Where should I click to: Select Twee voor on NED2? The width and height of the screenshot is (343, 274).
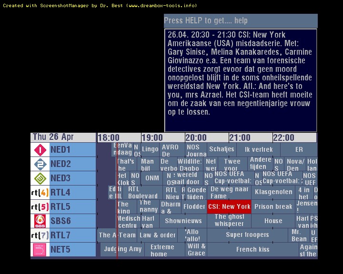point(232,164)
